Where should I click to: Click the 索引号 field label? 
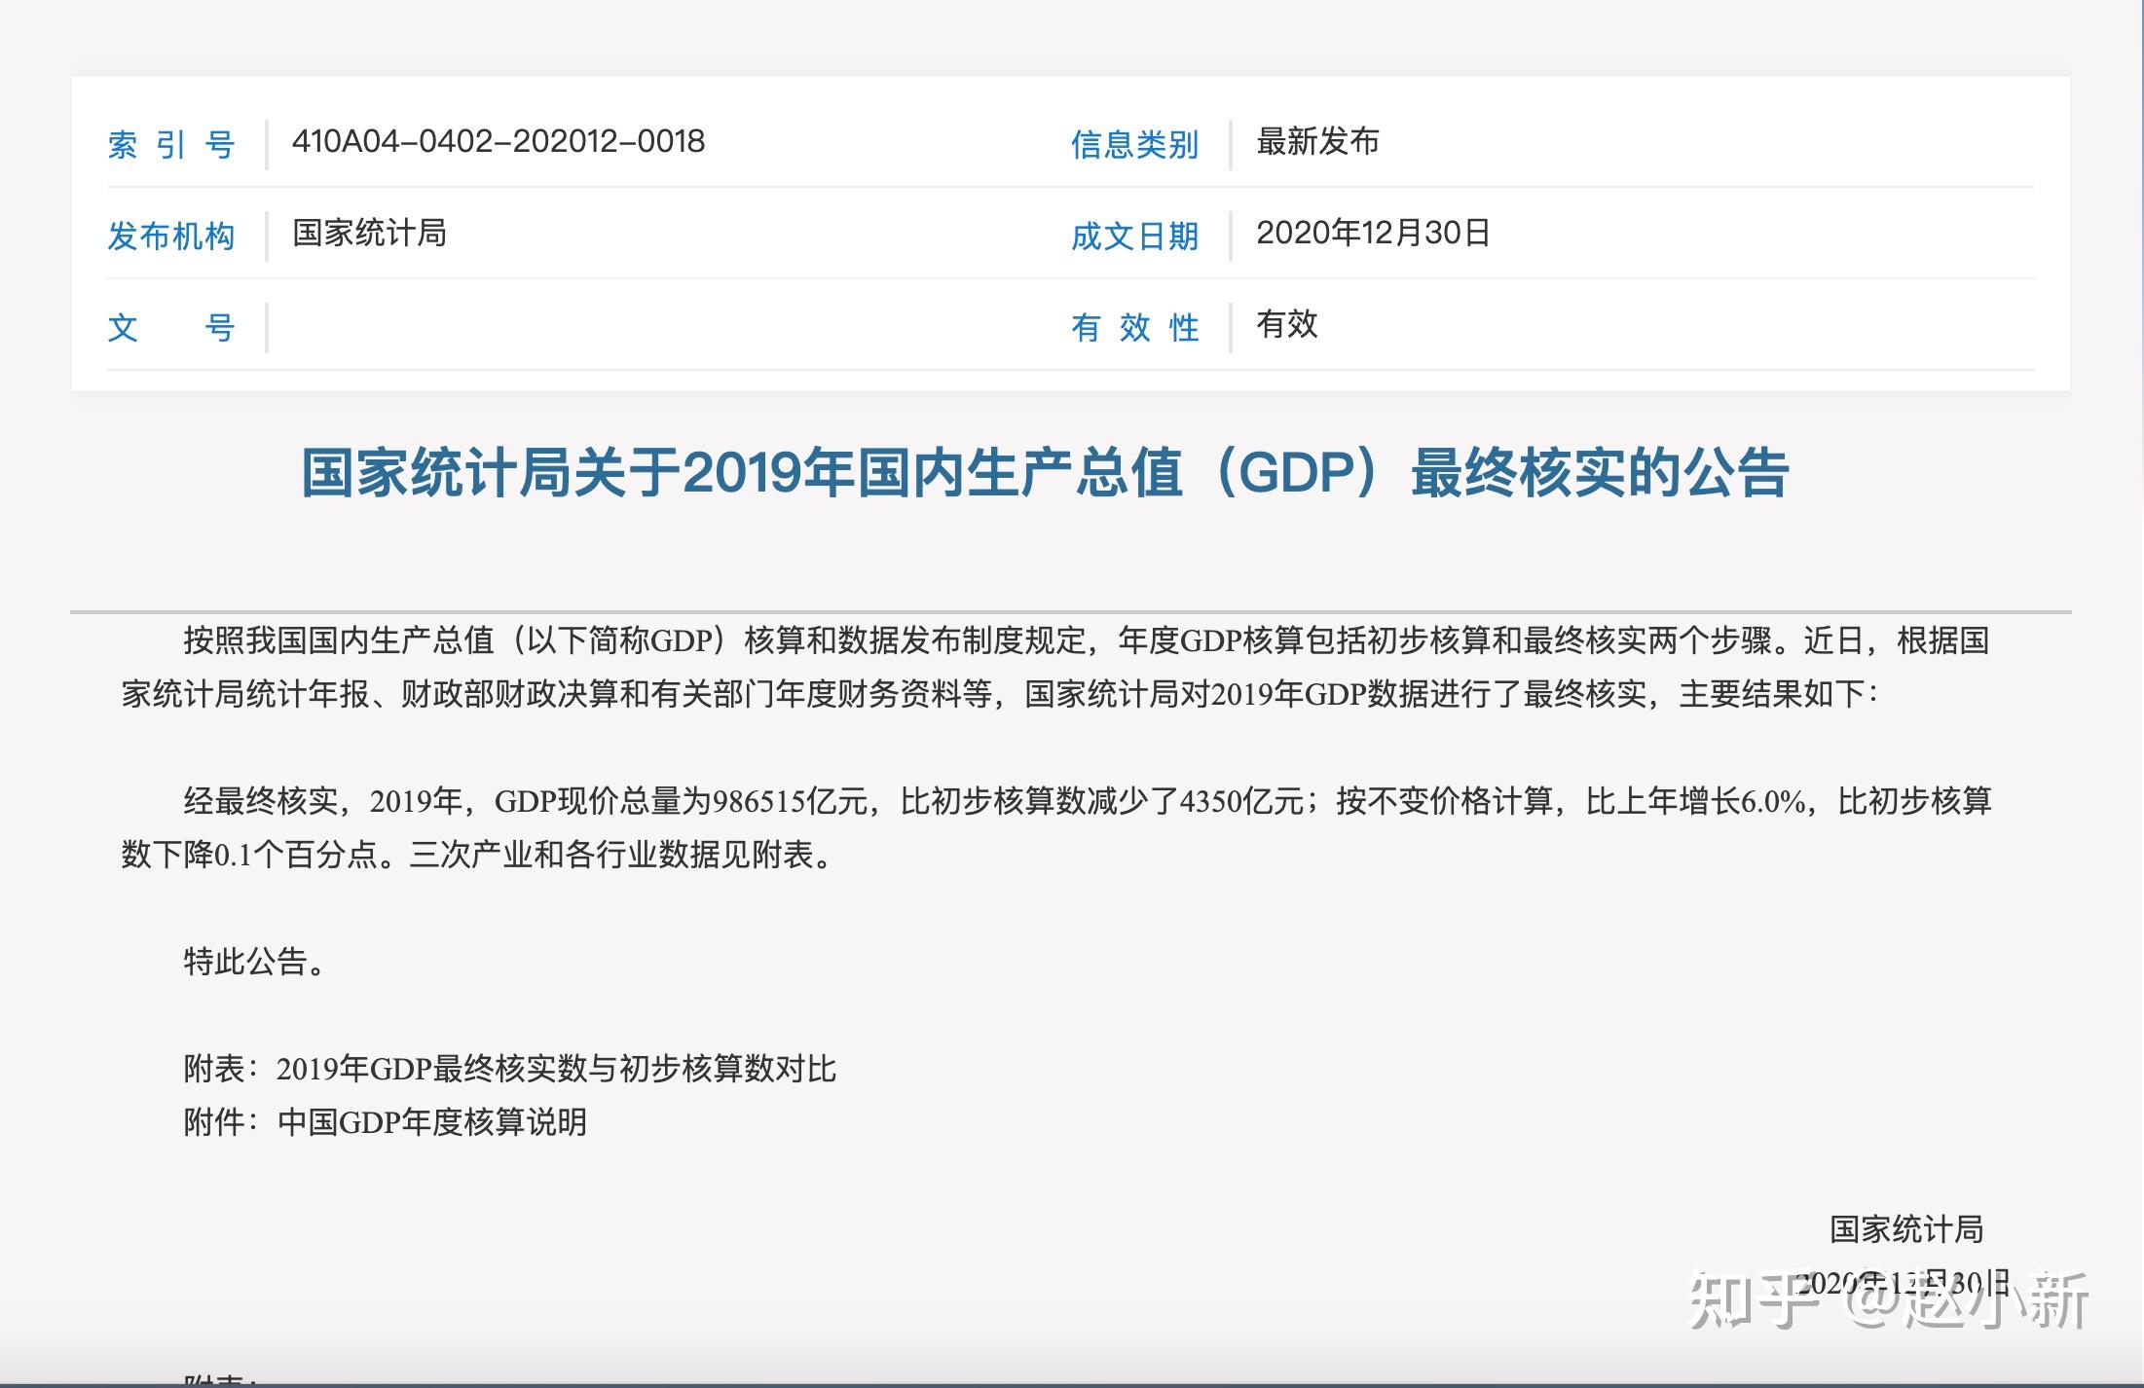point(173,143)
